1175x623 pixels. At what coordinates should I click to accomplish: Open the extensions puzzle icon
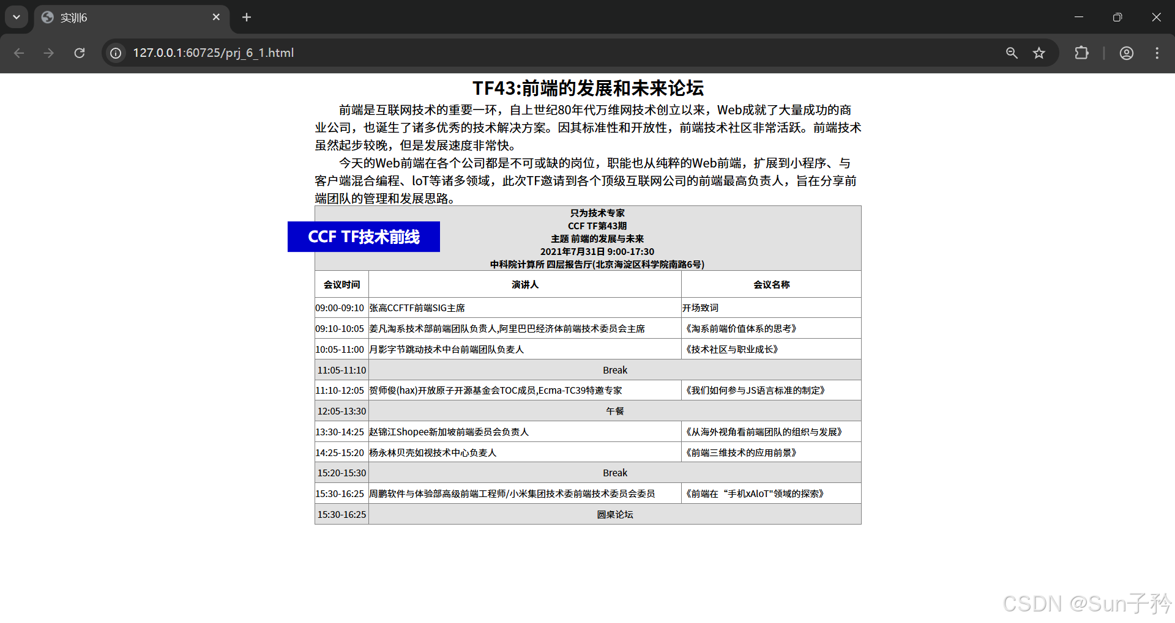pyautogui.click(x=1081, y=53)
